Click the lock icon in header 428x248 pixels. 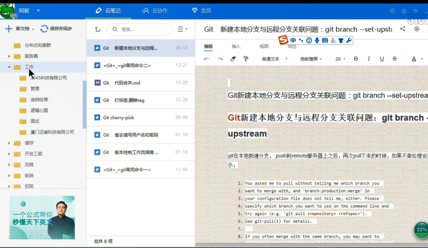[x=404, y=11]
